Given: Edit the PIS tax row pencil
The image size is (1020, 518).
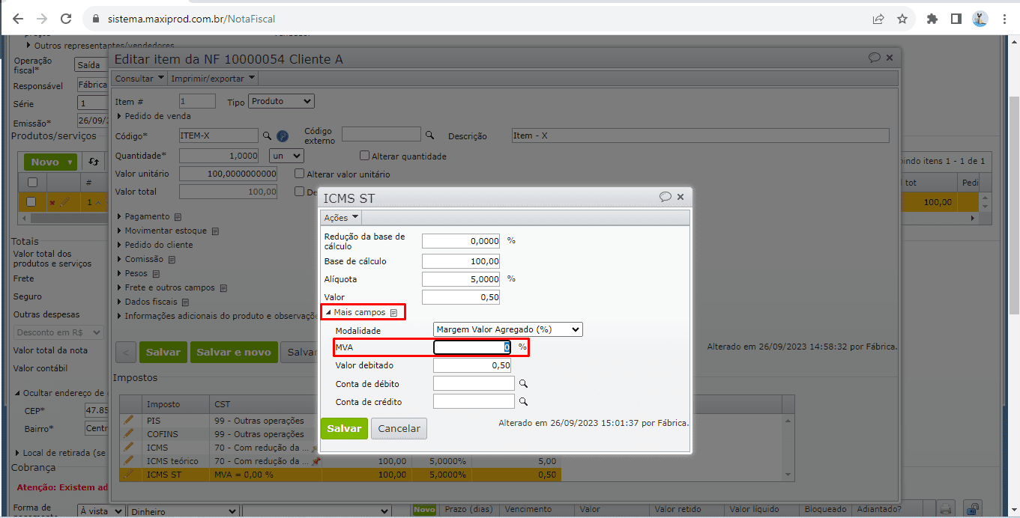Looking at the screenshot, I should (x=129, y=421).
